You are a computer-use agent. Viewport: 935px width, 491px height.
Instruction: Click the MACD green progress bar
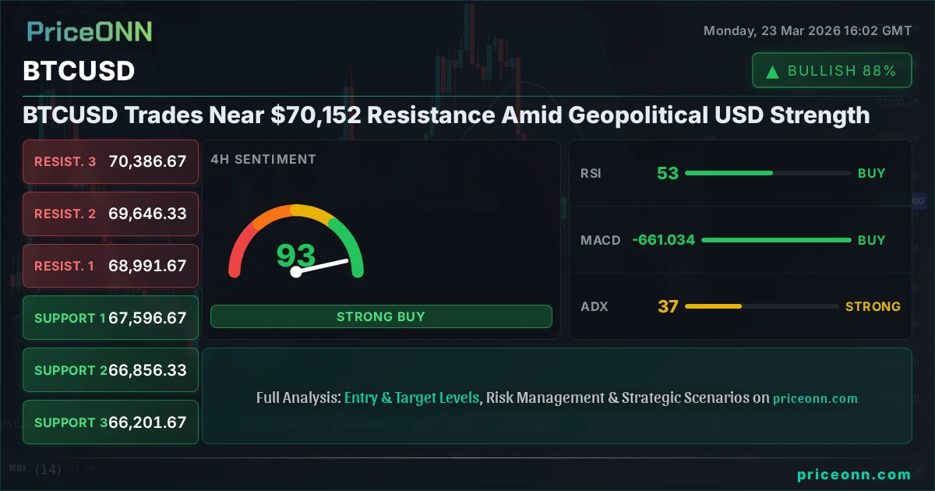point(776,240)
